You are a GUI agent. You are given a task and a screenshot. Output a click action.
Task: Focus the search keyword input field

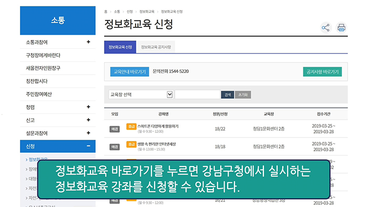pos(197,95)
